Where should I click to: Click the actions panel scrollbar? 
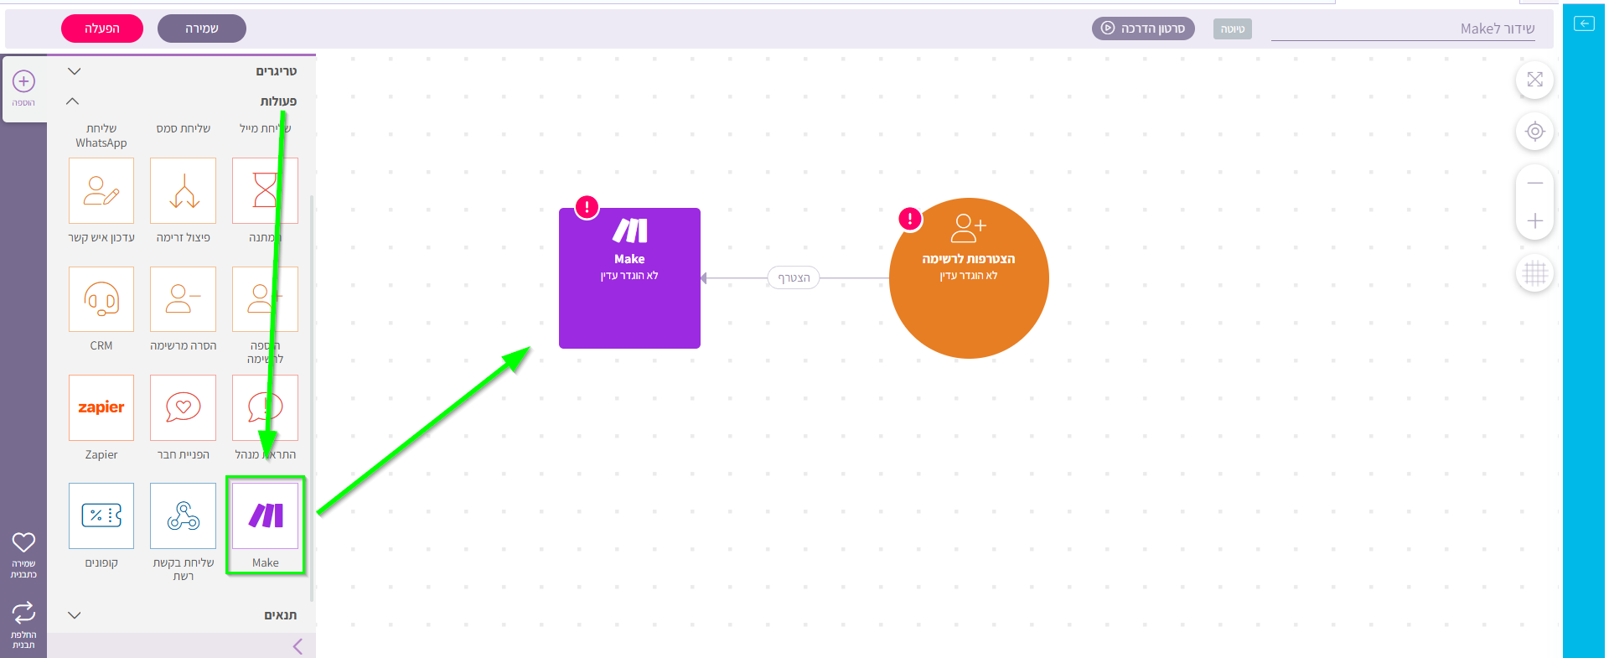[312, 398]
